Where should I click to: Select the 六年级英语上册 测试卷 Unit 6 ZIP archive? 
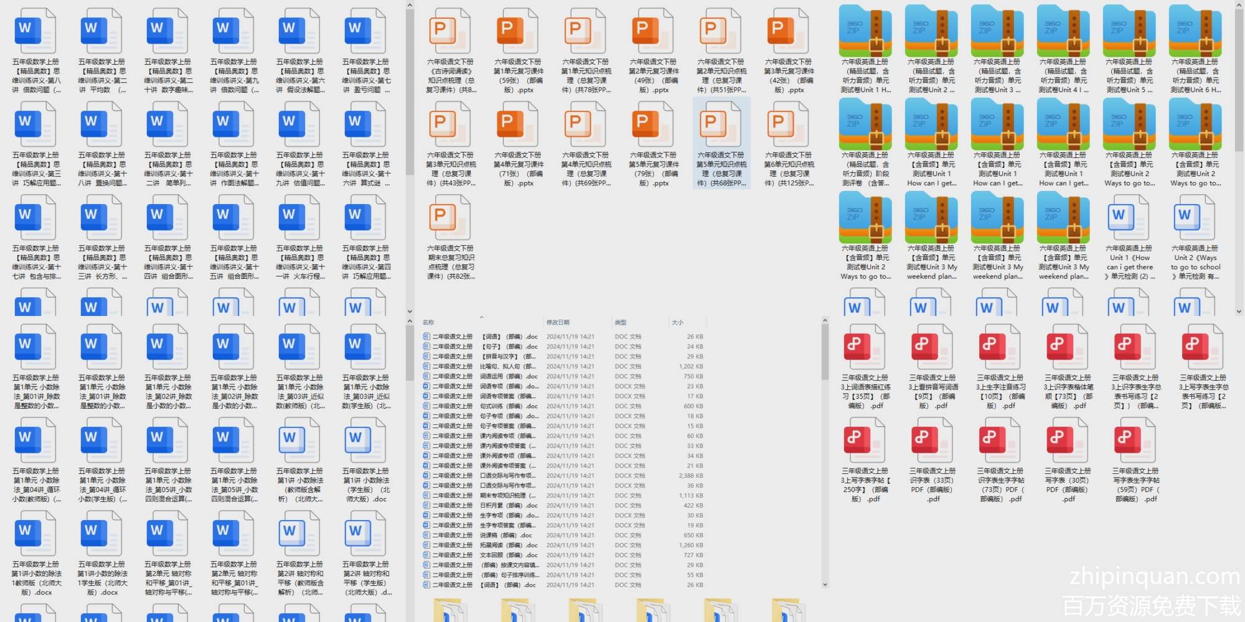point(1195,32)
